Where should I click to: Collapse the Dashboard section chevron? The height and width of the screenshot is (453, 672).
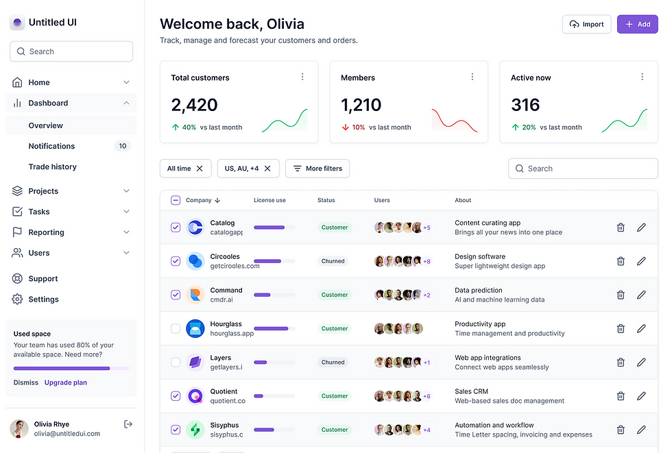[x=126, y=103]
